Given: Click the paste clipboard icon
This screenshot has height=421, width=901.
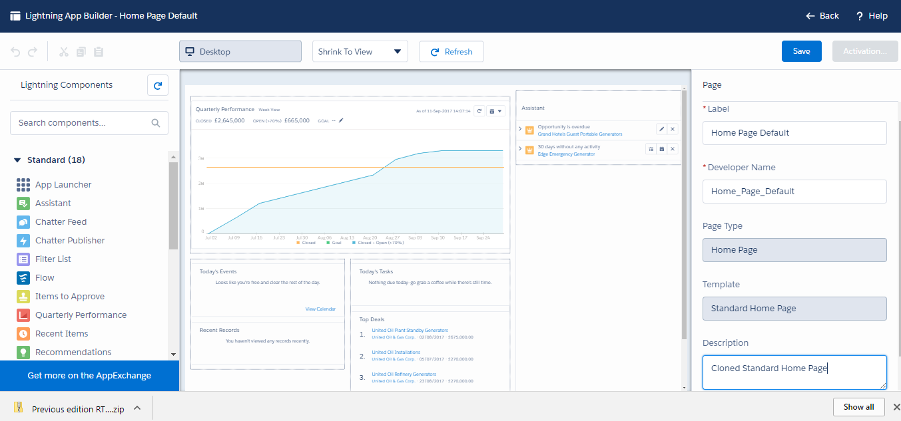Looking at the screenshot, I should (99, 51).
